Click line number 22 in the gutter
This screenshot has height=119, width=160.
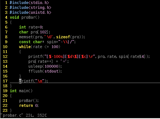pos(5,105)
